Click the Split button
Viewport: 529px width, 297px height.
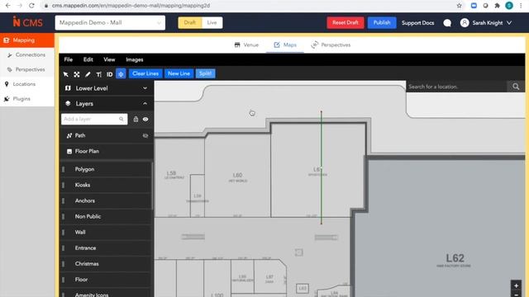pyautogui.click(x=205, y=73)
